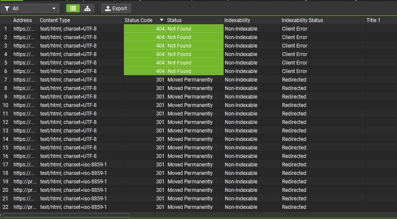Switch to tree view icon

pyautogui.click(x=87, y=8)
